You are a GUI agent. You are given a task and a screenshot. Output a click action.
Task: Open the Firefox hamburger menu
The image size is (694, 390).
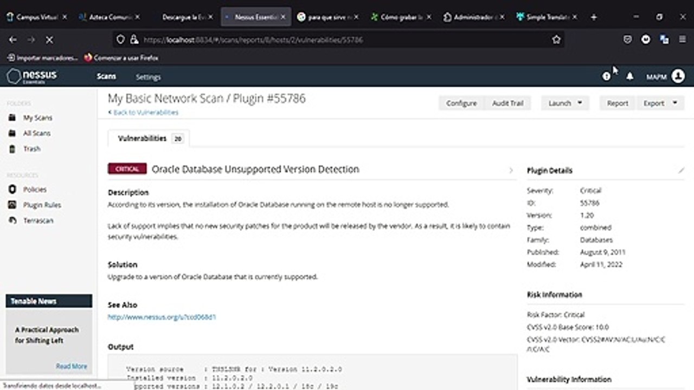point(682,40)
